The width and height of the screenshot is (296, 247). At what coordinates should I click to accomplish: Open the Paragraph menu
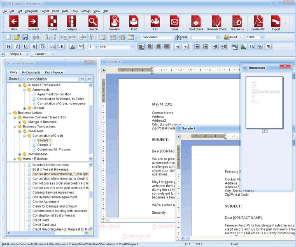coord(31,11)
